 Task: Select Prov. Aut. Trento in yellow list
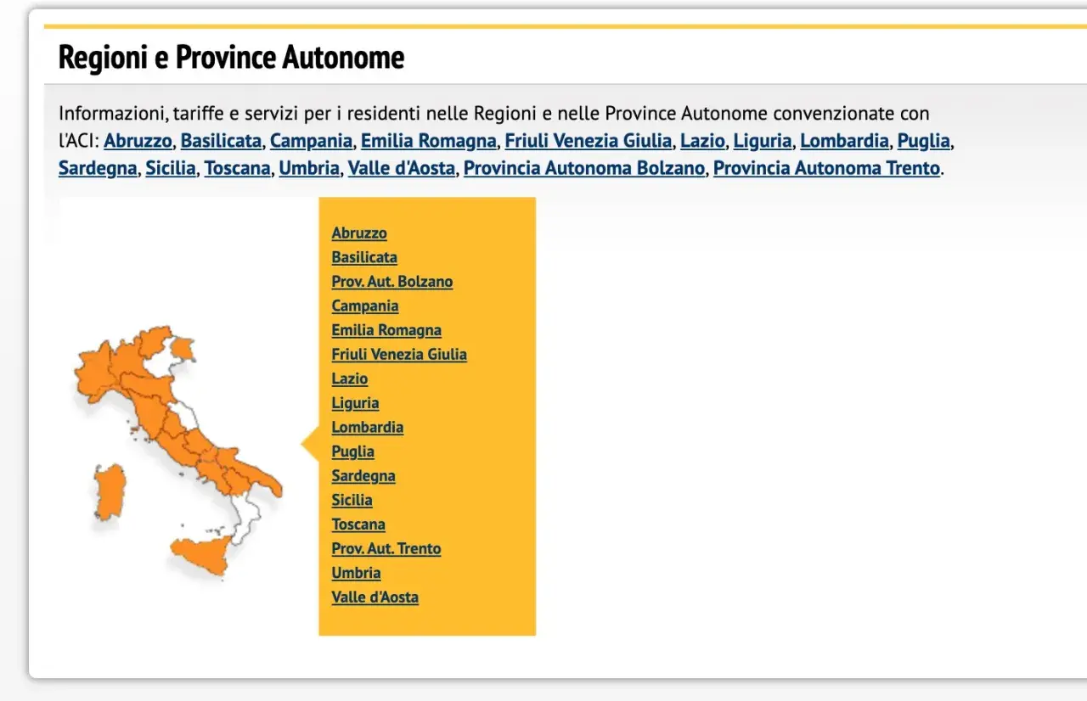tap(386, 548)
